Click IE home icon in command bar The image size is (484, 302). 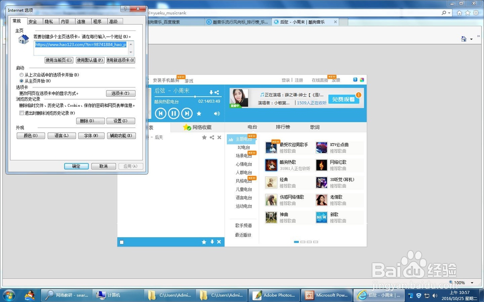click(x=464, y=39)
